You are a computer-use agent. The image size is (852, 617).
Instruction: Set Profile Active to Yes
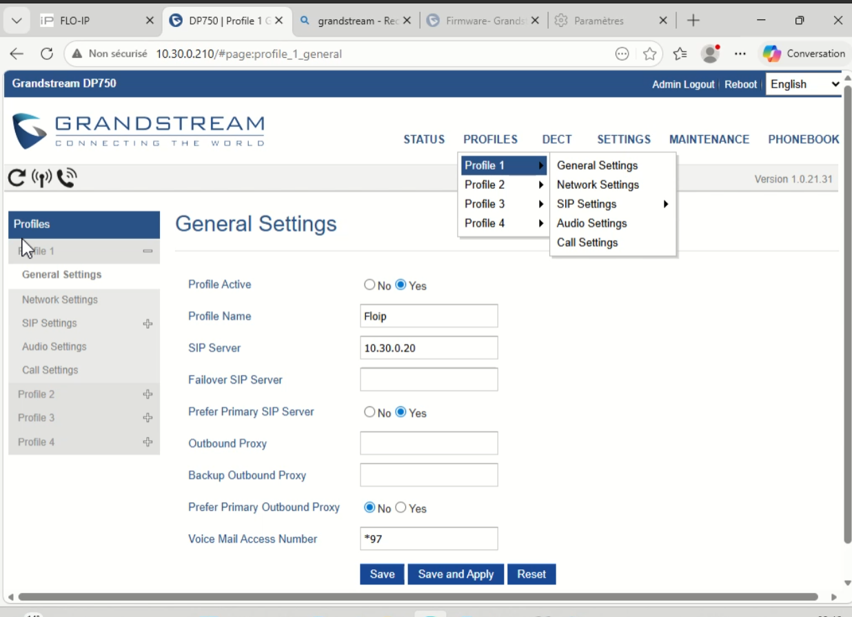coord(400,285)
